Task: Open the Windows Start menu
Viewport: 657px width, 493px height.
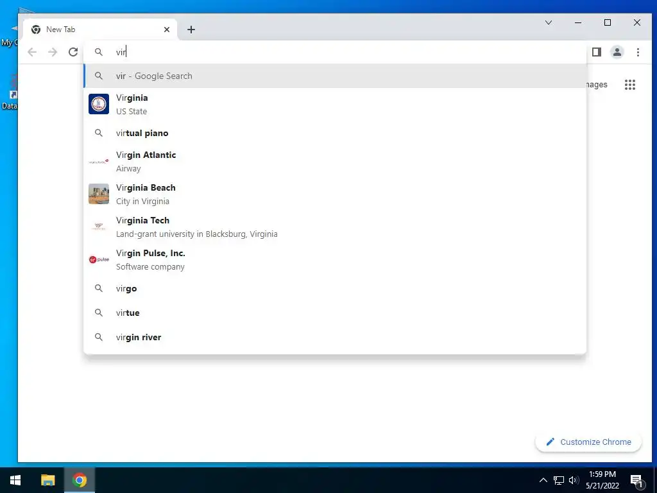Action: tap(15, 480)
